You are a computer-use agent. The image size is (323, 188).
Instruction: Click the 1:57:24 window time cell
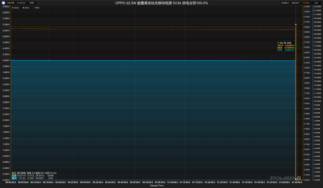point(22,178)
